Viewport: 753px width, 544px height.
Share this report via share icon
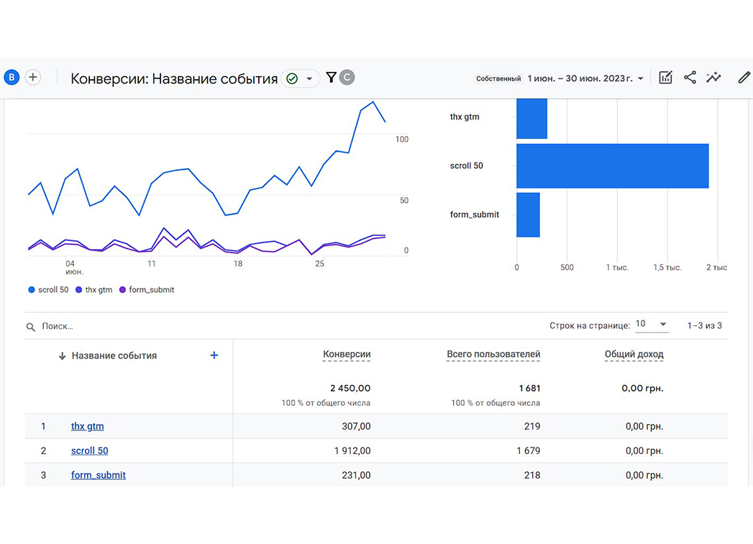(x=690, y=78)
